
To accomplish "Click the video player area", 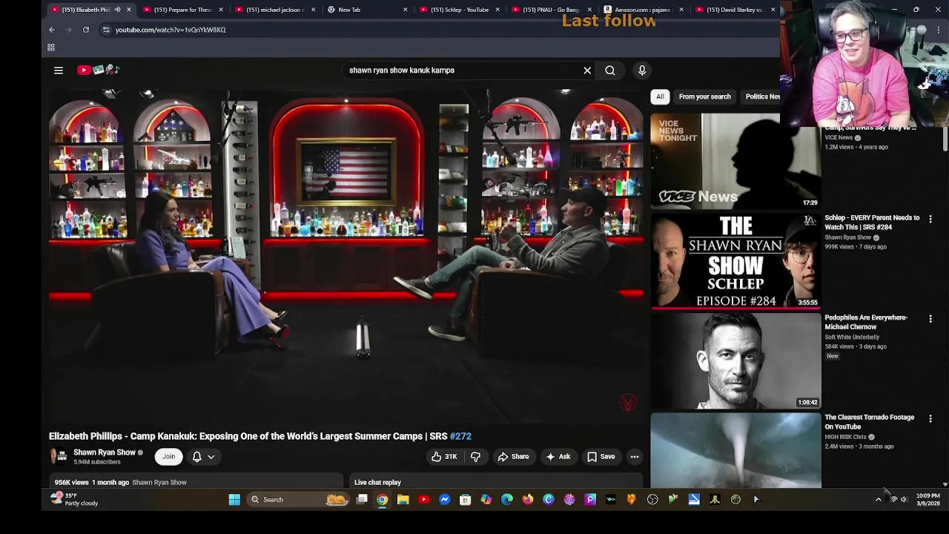I will pyautogui.click(x=347, y=256).
